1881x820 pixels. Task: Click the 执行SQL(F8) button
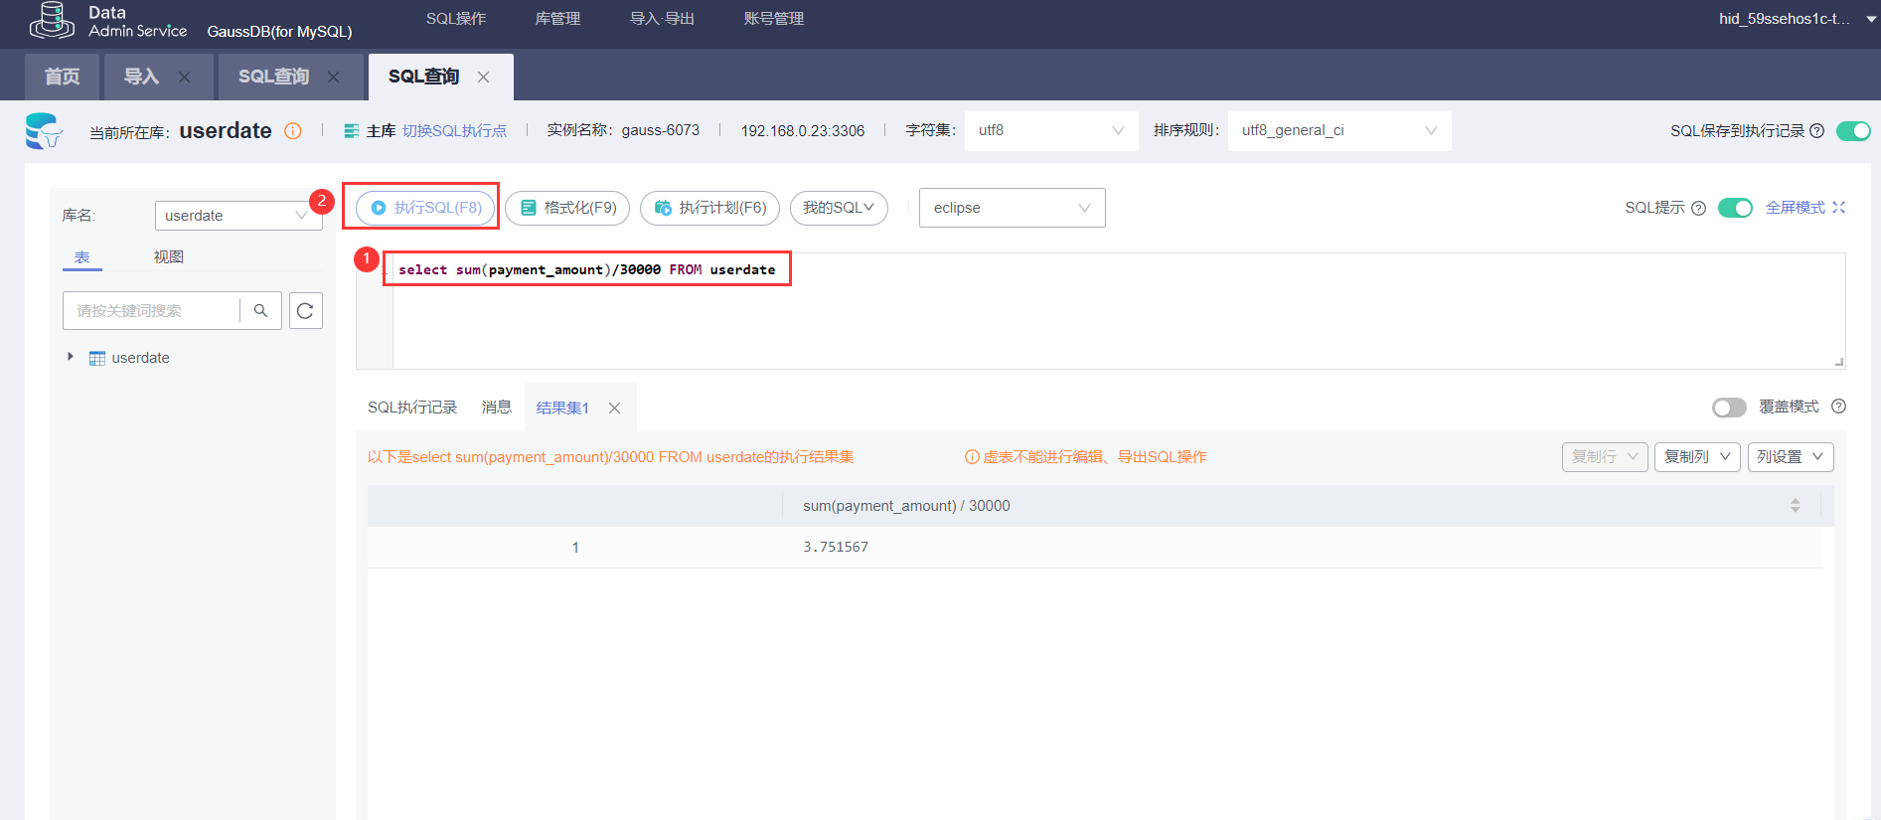(426, 208)
